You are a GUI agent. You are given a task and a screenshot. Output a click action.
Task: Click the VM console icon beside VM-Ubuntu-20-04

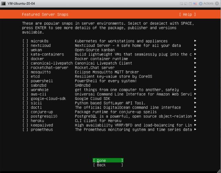point(3,3)
